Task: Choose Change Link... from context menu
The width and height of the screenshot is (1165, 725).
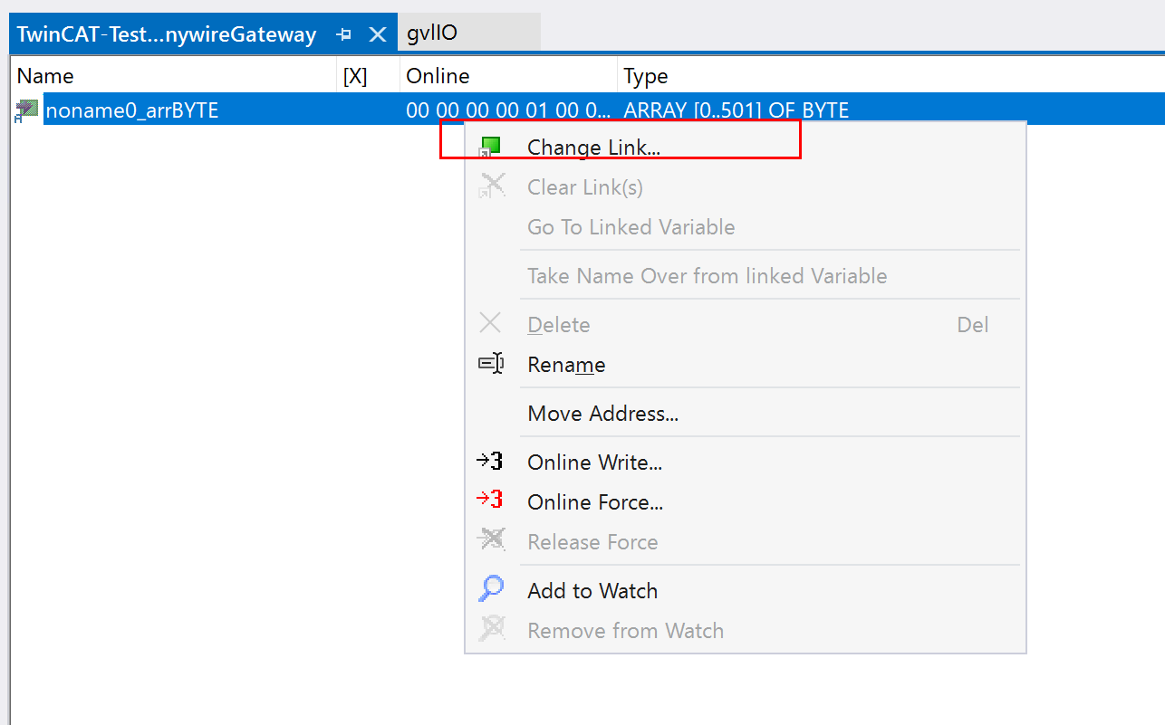Action: click(593, 148)
